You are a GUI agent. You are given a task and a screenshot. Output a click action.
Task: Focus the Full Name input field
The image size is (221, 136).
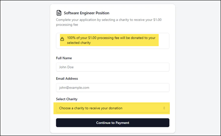click(113, 67)
